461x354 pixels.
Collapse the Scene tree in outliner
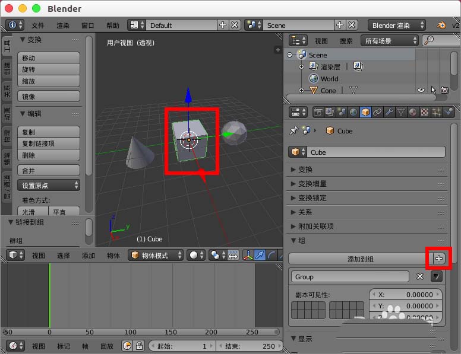click(289, 55)
